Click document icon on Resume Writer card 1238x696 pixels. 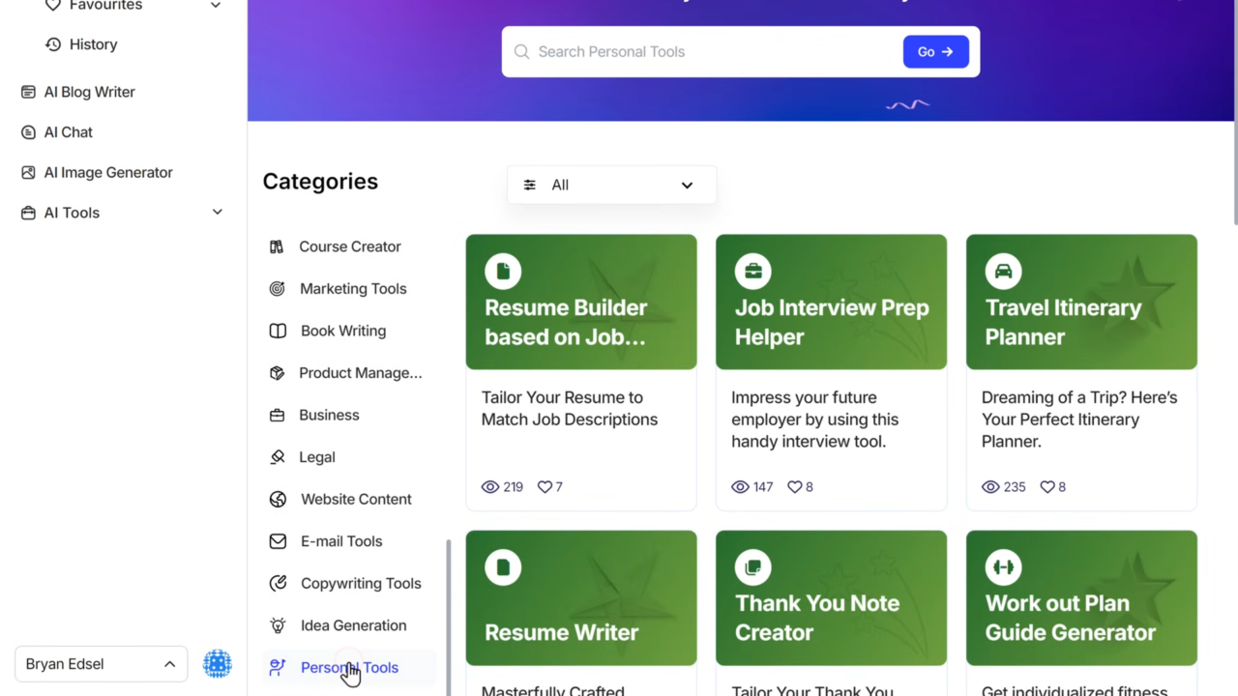tap(503, 567)
